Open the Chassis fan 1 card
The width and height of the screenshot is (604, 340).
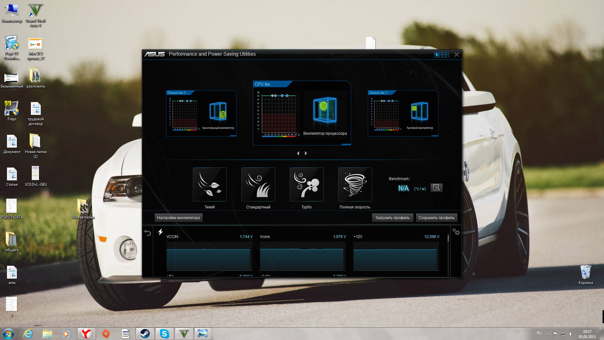point(403,113)
